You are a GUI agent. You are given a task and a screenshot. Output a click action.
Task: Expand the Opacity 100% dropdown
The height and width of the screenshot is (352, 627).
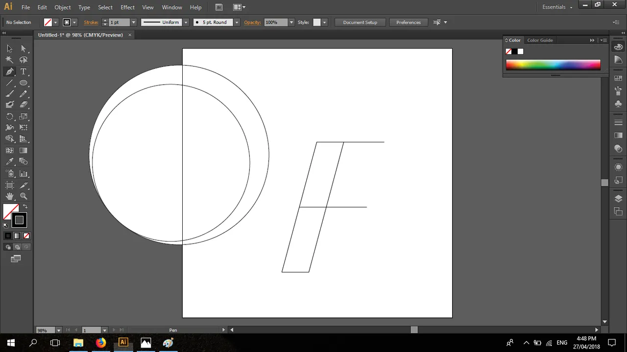[291, 22]
